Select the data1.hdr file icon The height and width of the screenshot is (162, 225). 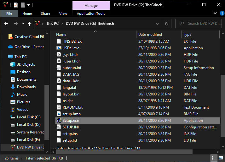tap(59, 81)
